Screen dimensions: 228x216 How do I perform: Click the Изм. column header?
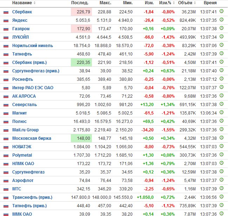coord(149,3)
